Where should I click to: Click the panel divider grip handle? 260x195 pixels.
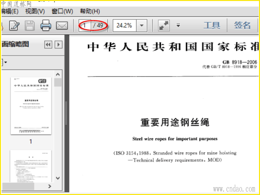(66, 113)
